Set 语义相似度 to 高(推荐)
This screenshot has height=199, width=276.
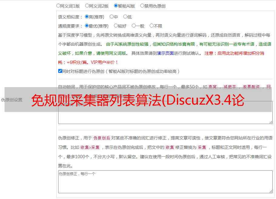tap(87, 17)
